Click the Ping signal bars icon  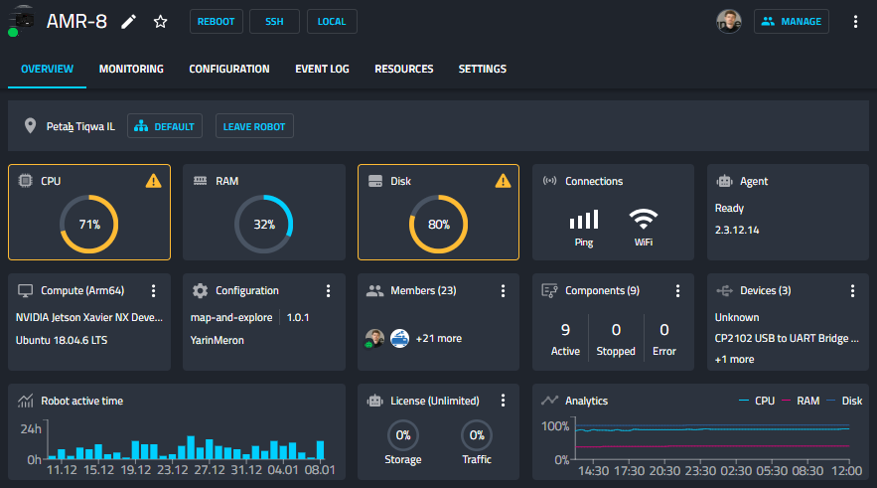584,220
